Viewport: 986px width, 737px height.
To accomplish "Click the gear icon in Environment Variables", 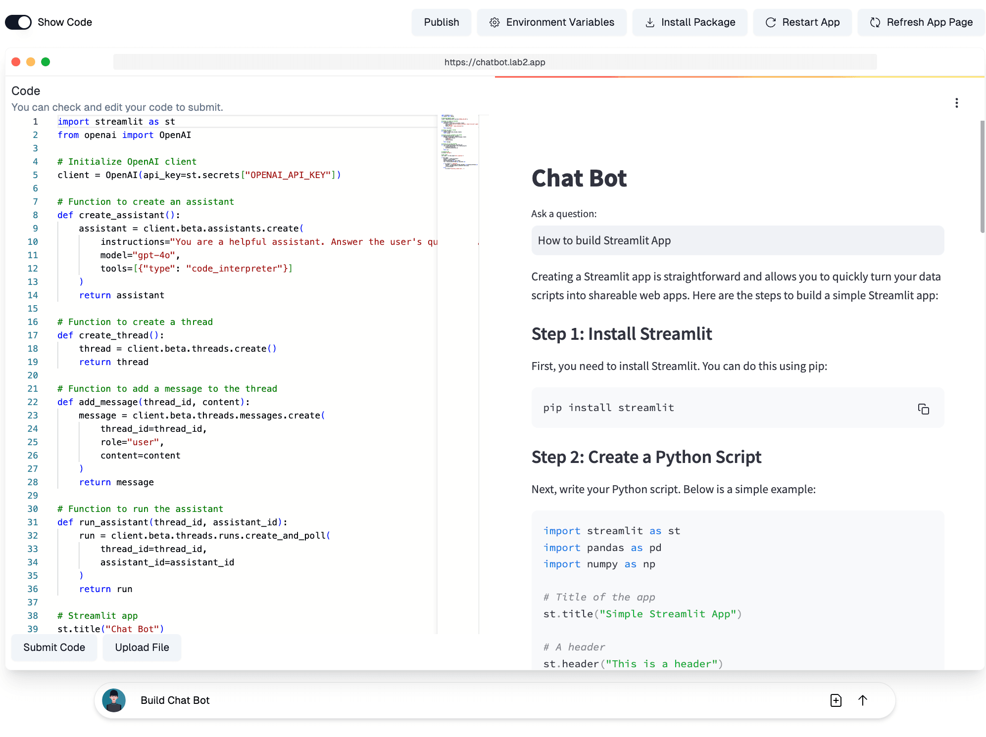I will pyautogui.click(x=494, y=22).
